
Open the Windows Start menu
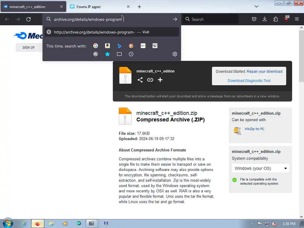pos(8,223)
